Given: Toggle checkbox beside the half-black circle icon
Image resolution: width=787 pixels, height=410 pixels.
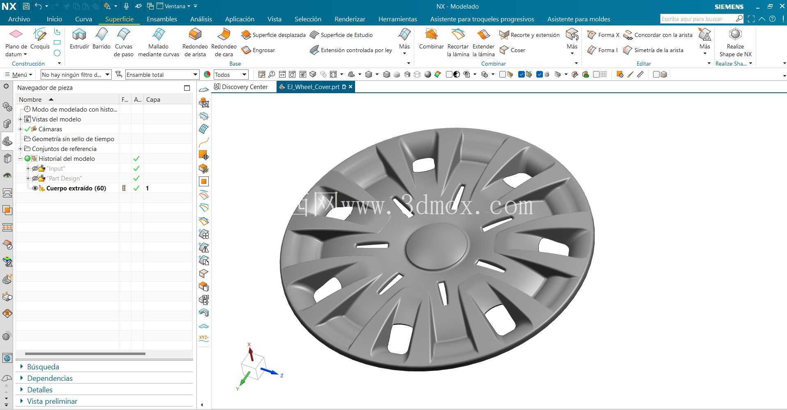Looking at the screenshot, I should [x=449, y=74].
